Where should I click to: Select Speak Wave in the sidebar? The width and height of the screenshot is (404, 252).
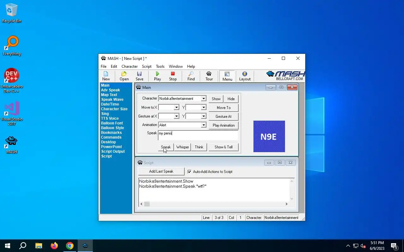(112, 100)
